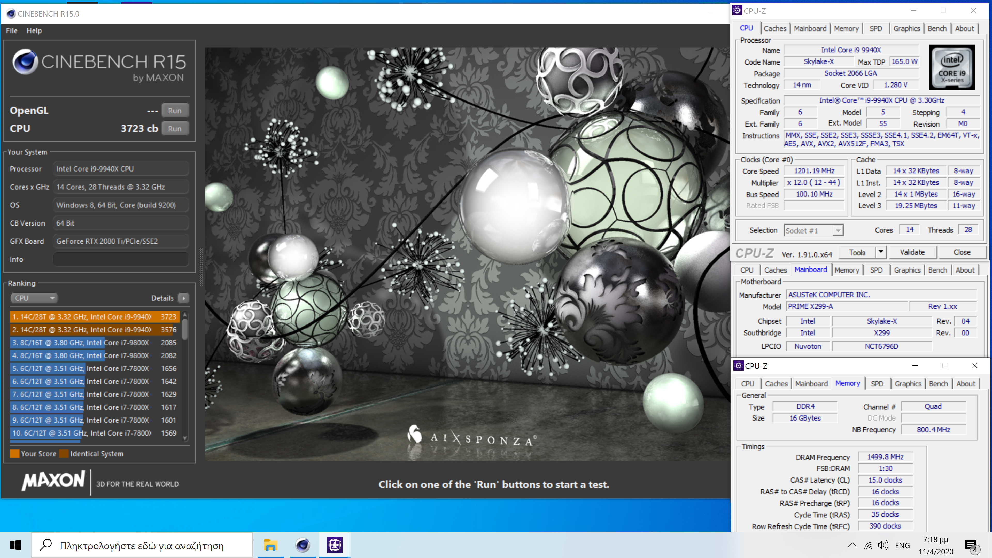
Task: Switch to Caches tab in top CPU-Z window
Action: [775, 28]
